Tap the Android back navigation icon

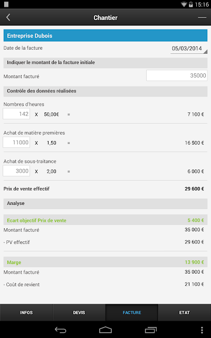tap(61, 330)
